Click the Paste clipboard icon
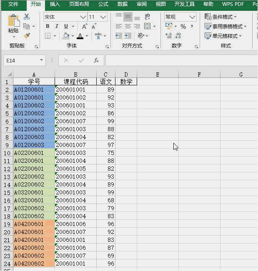258x271 pixels. 13,20
